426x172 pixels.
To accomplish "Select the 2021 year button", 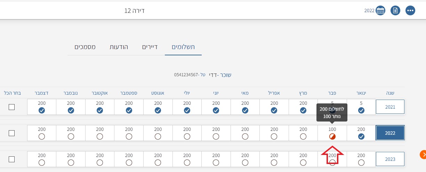I will tap(390, 107).
